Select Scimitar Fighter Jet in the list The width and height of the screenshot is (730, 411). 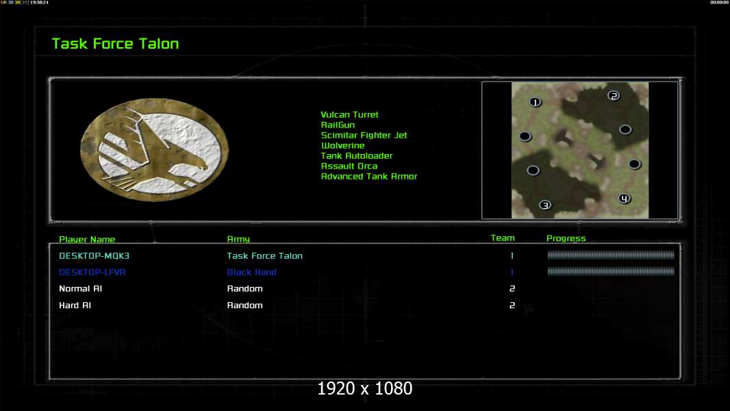coord(364,135)
